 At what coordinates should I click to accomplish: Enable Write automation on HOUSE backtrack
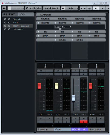(x=84, y=119)
